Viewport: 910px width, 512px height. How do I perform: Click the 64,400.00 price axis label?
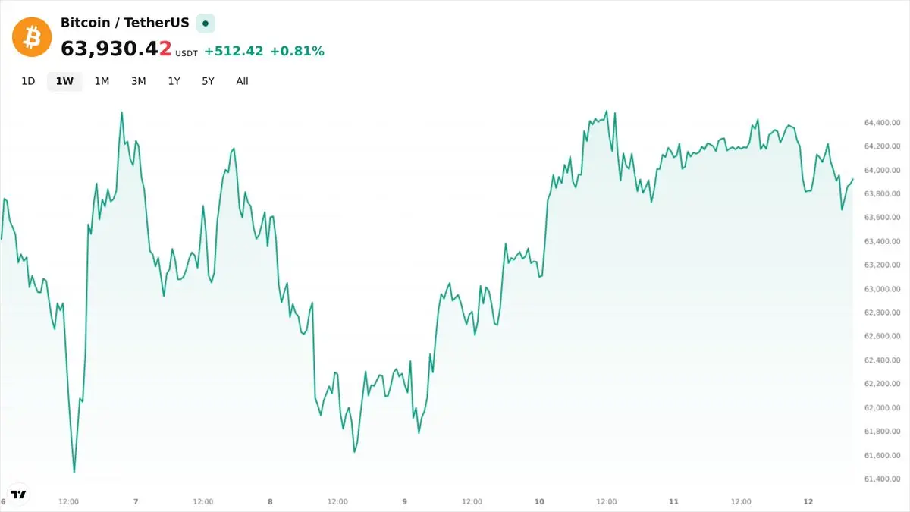[x=882, y=122]
